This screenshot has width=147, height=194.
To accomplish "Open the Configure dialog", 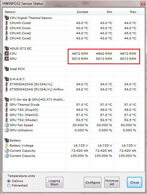I will coord(93,182).
